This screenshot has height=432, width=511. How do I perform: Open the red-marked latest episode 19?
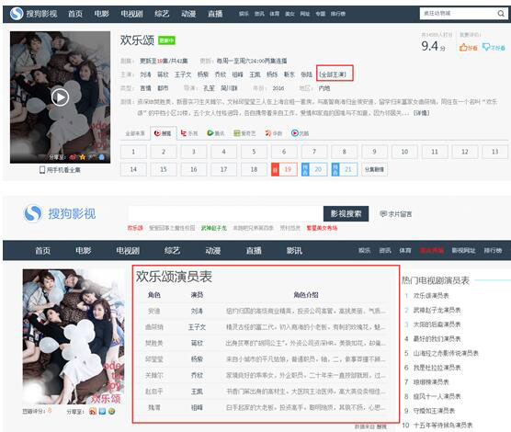point(284,169)
